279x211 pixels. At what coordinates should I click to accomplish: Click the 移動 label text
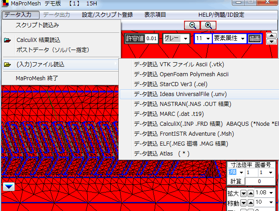click(233, 203)
